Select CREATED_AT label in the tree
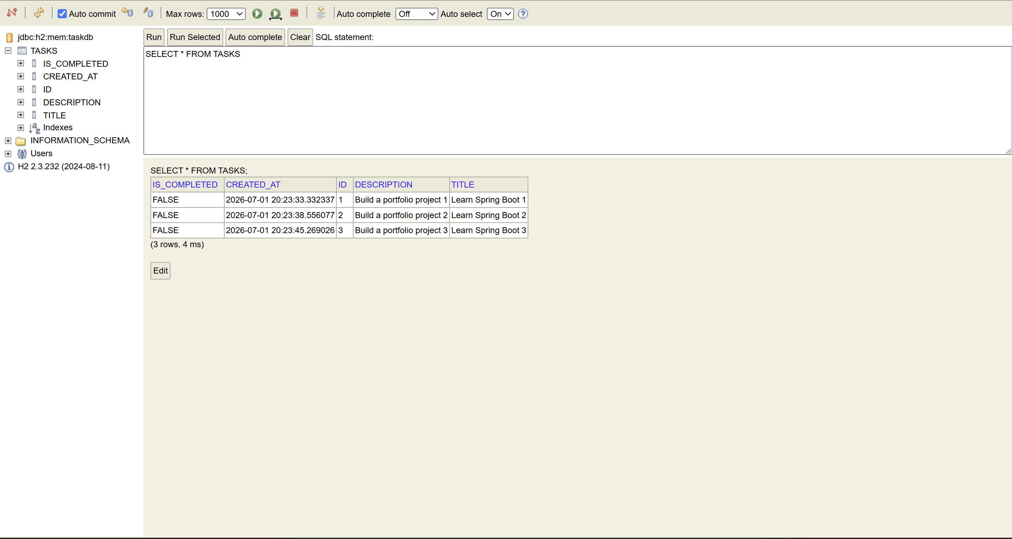 (70, 77)
